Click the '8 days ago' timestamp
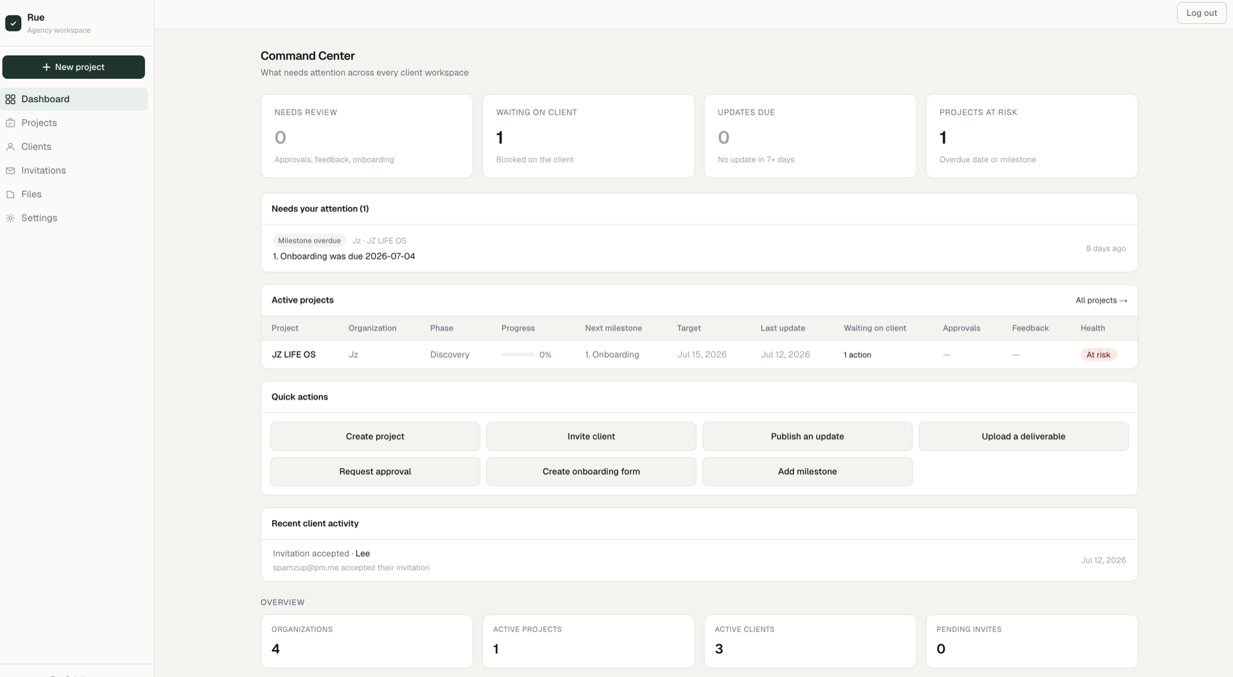Viewport: 1233px width, 677px height. click(1105, 249)
